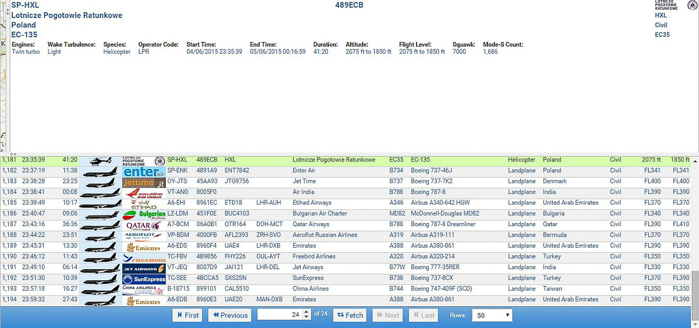This screenshot has height=328, width=699.
Task: Click the helicopter silhouette in row 1,181
Action: click(100, 160)
